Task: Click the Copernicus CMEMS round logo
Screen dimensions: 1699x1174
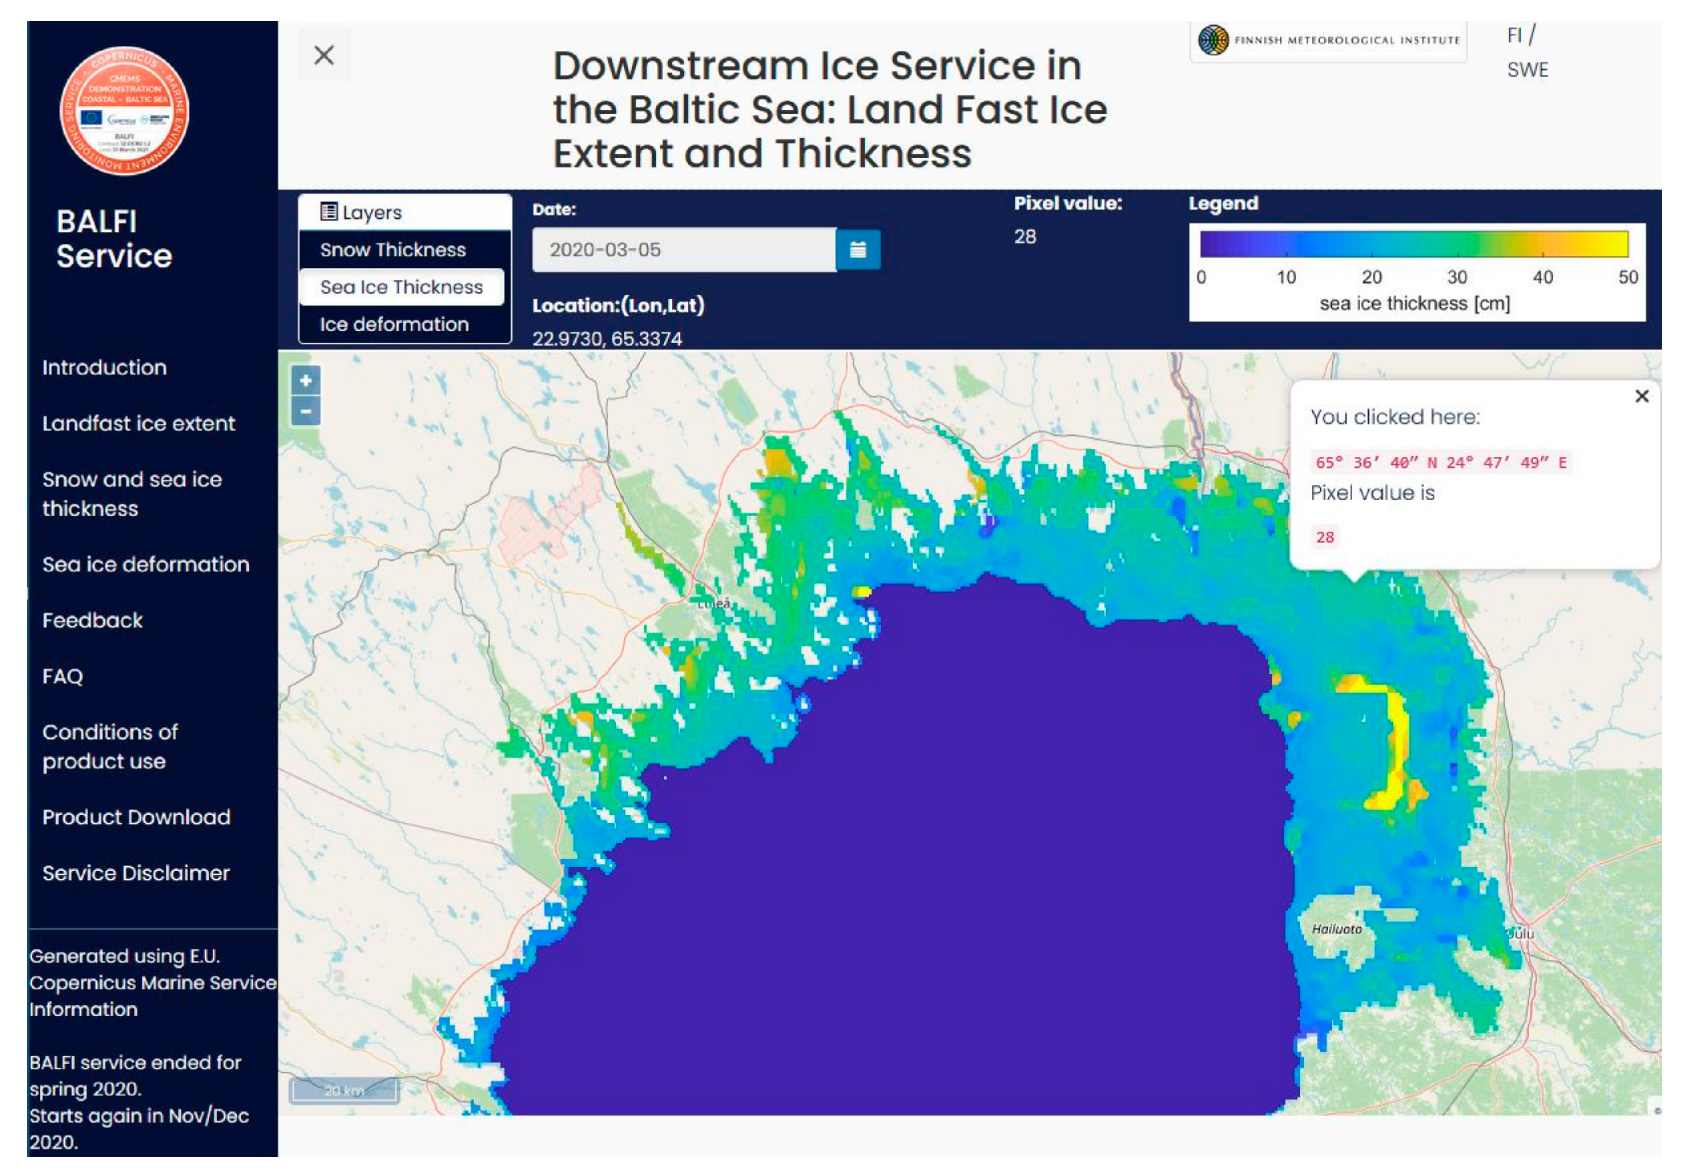Action: tap(124, 111)
